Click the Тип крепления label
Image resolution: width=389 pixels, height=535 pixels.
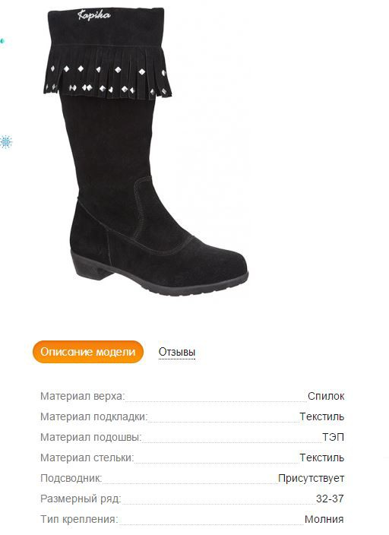click(x=79, y=519)
